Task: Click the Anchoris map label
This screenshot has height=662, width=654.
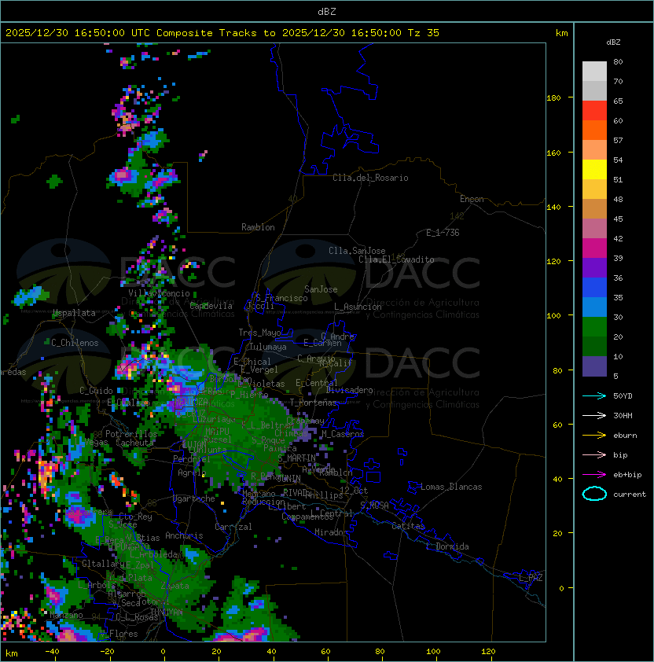Action: tap(184, 535)
